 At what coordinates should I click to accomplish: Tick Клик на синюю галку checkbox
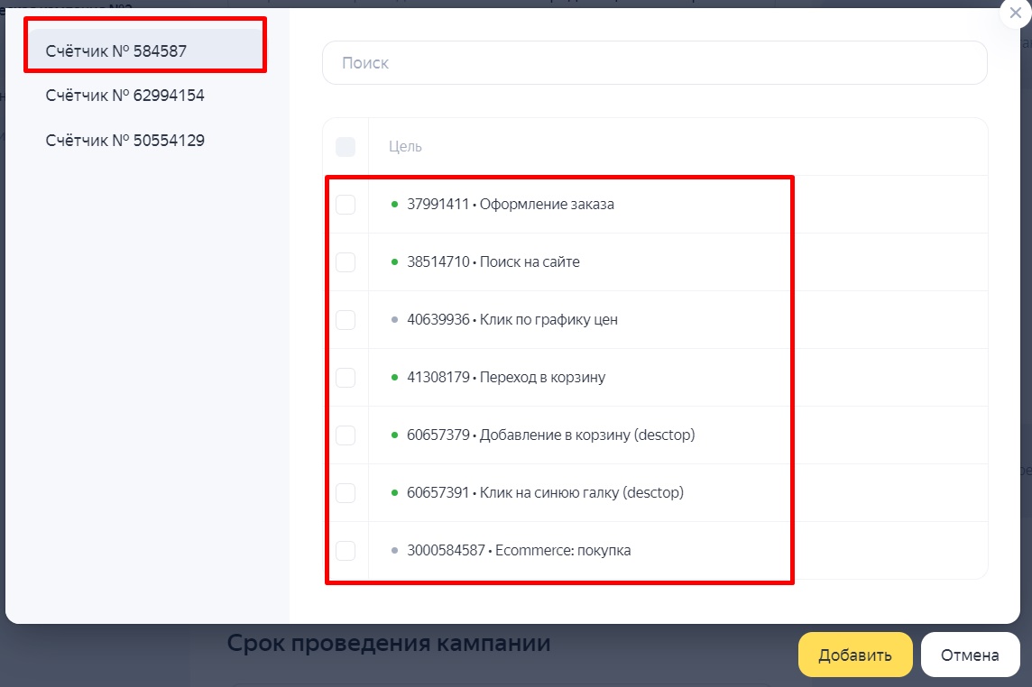tap(346, 493)
